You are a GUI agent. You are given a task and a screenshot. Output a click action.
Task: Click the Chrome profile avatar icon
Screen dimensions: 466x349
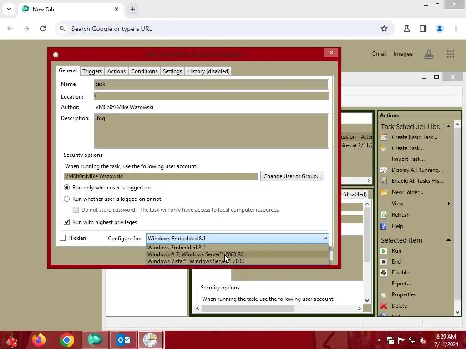[x=440, y=29]
